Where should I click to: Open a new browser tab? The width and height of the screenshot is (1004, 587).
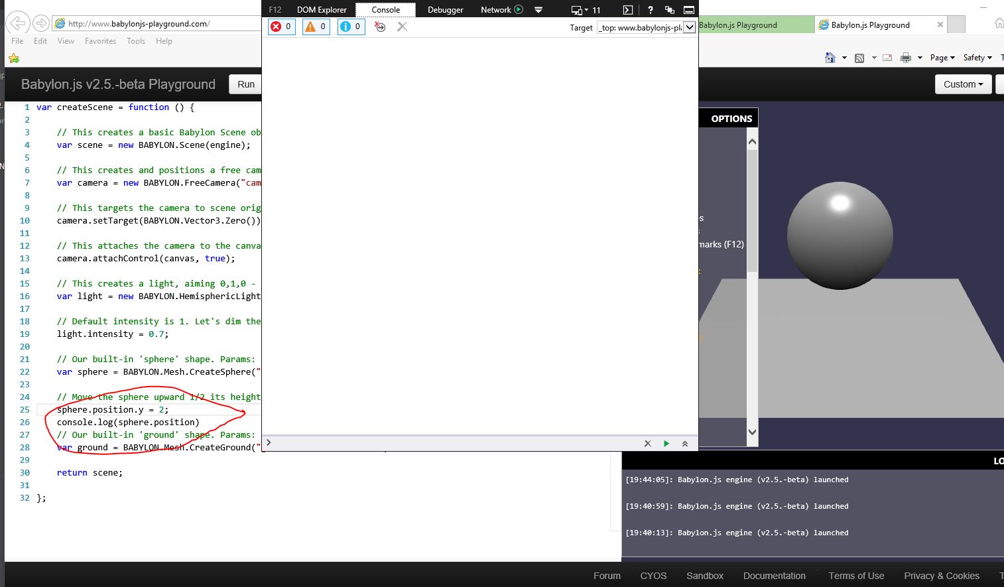point(956,25)
